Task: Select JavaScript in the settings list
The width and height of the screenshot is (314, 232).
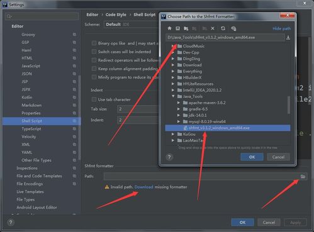Action: [x=31, y=66]
